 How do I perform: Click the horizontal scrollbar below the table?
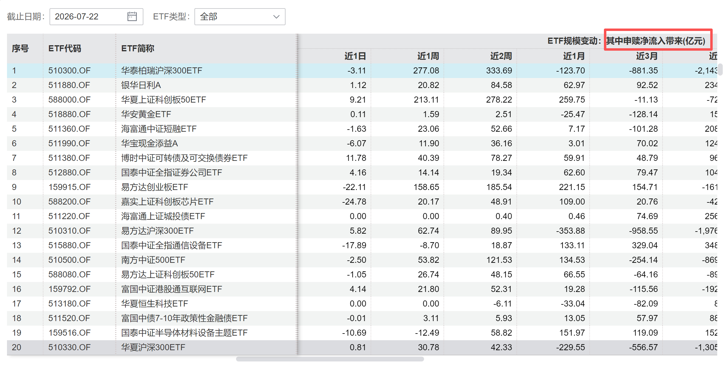[330, 359]
